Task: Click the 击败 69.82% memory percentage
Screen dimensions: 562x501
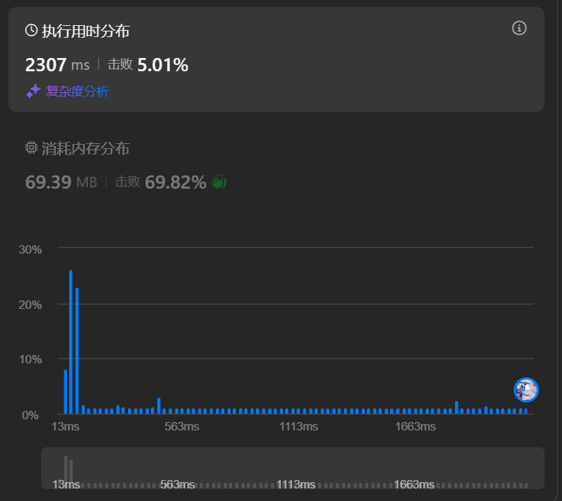Action: [161, 182]
